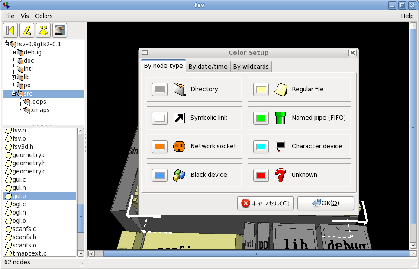Click the Back toolbar icon

click(x=10, y=30)
